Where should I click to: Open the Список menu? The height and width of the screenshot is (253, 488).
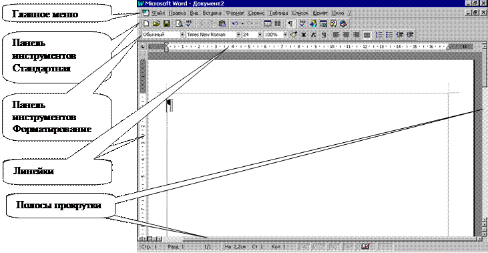click(300, 13)
